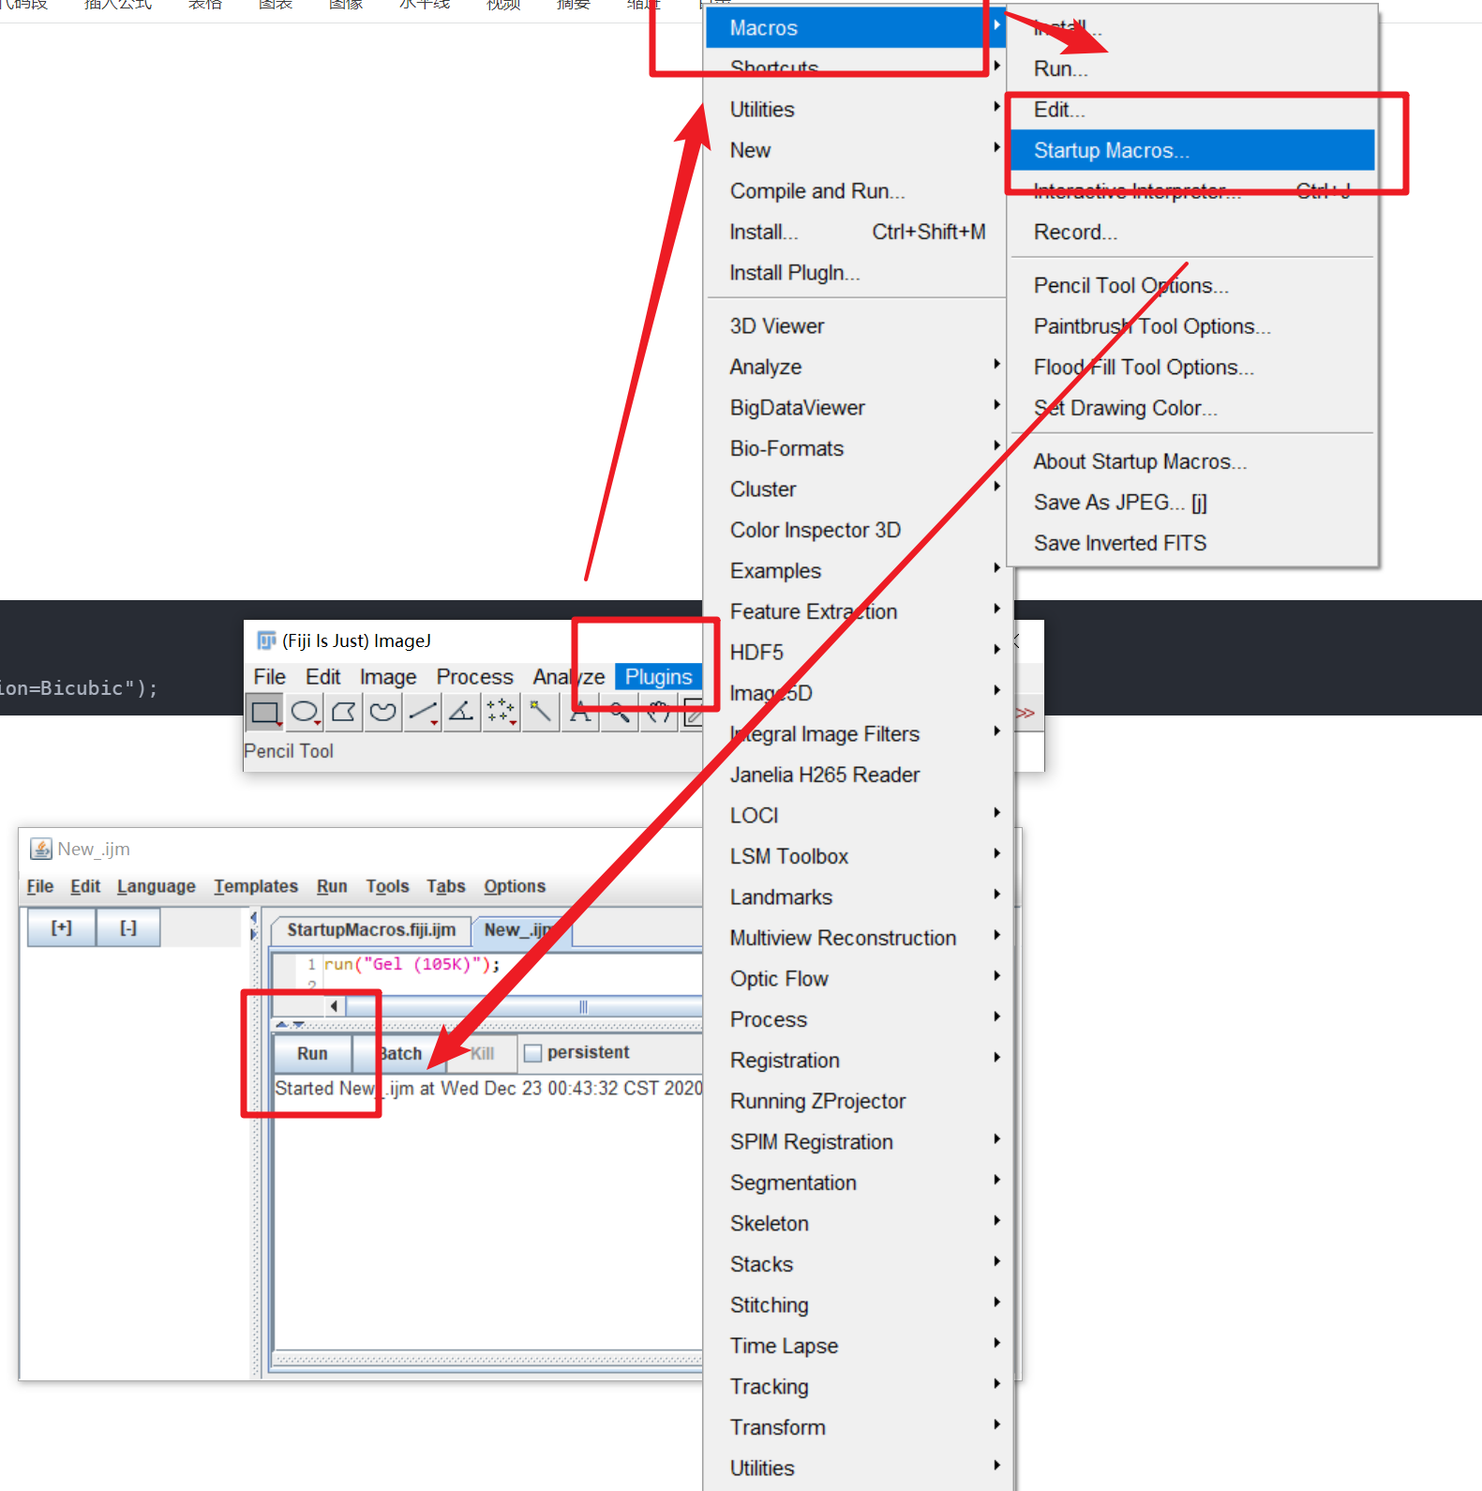Expand the Bio-Formats submenu
This screenshot has height=1491, width=1482.
[x=856, y=448]
